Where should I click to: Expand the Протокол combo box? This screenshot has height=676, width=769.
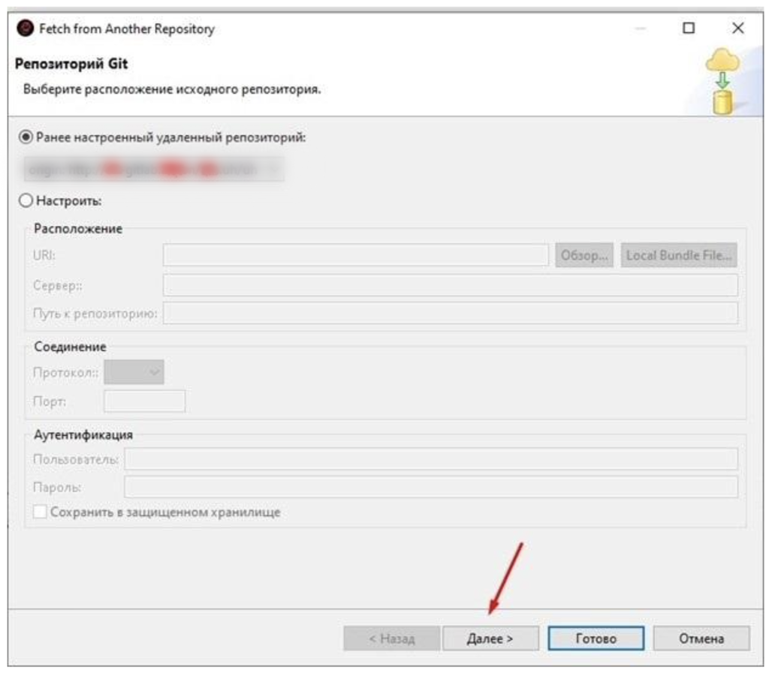click(x=134, y=372)
